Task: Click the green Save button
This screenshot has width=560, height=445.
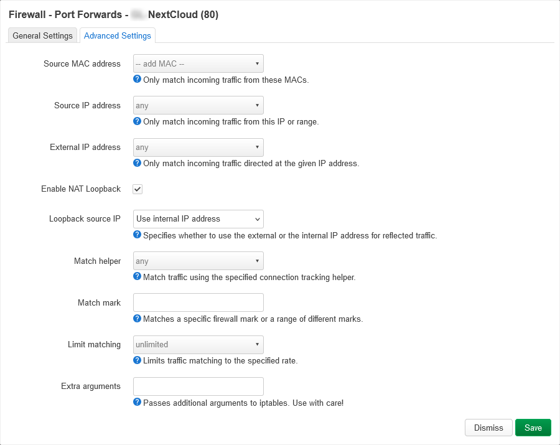Action: [533, 428]
